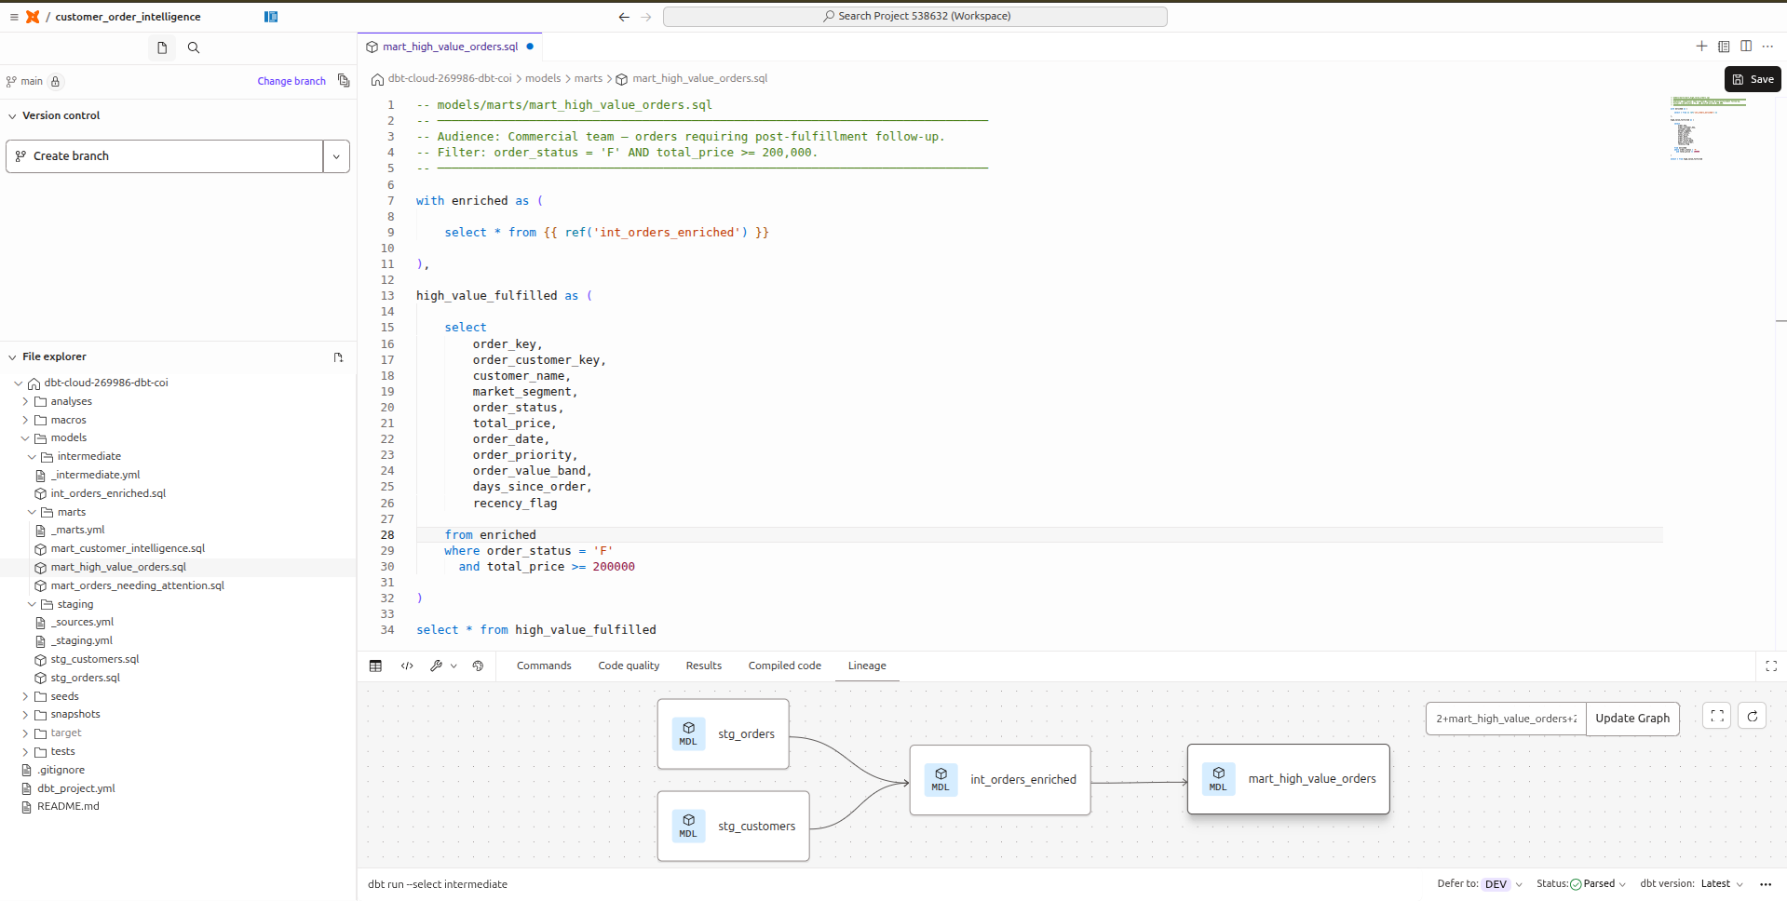Select the int_orders_enriched lineage node
Viewport: 1787px width, 901px height.
1000,780
